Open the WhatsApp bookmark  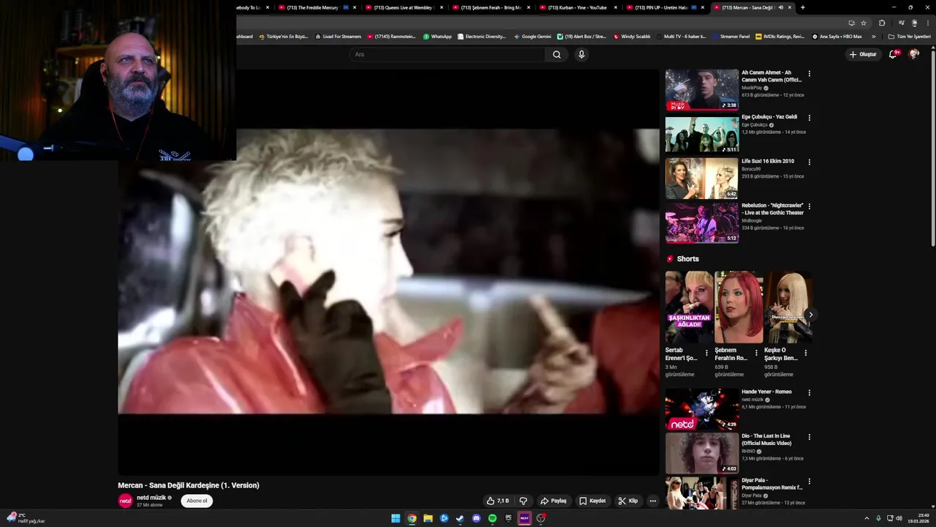pyautogui.click(x=437, y=37)
